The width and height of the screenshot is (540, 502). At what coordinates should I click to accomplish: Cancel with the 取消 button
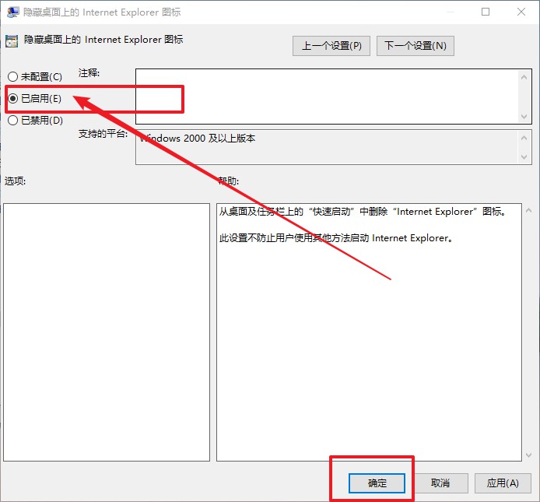coord(440,483)
